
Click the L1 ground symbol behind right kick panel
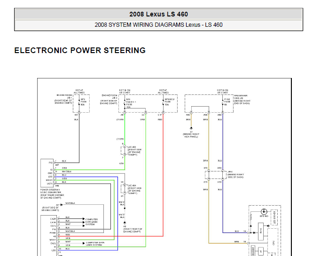[x=191, y=128]
